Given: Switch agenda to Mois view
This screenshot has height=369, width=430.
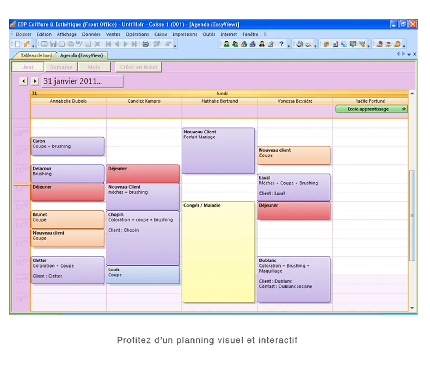Looking at the screenshot, I should pos(94,67).
